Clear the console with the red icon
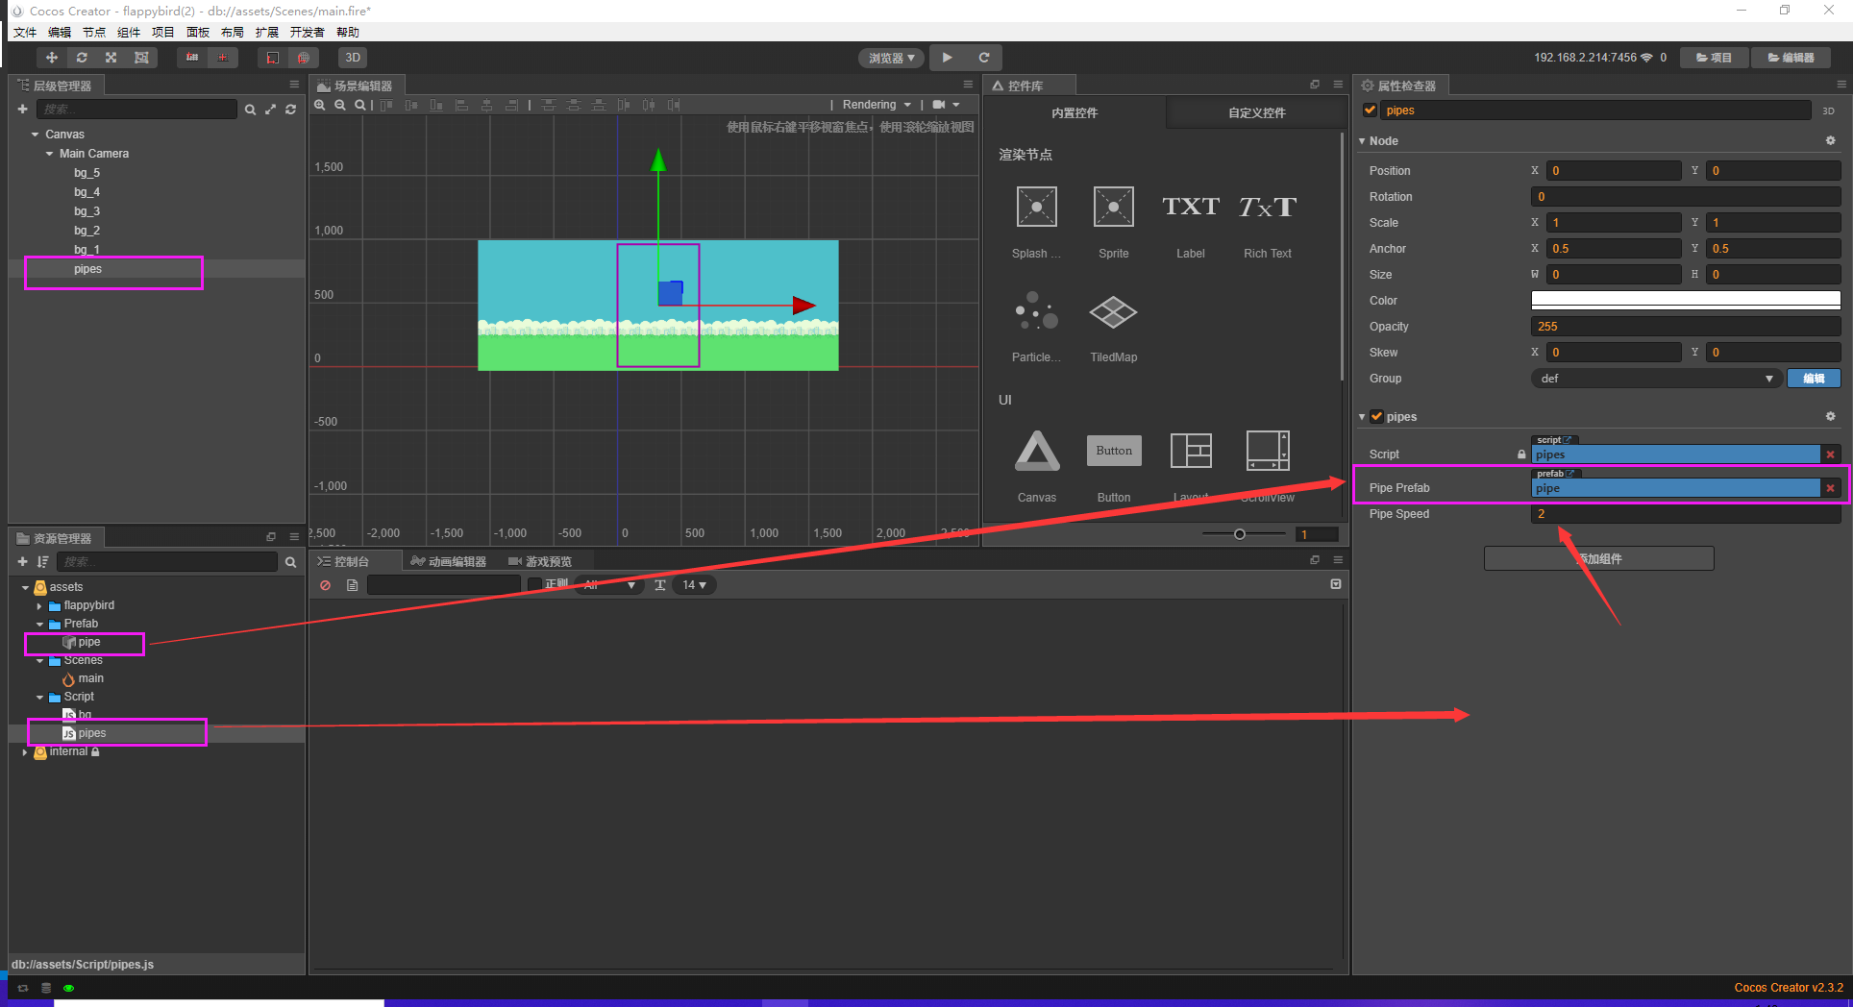Viewport: 1853px width, 1007px height. coord(326,585)
